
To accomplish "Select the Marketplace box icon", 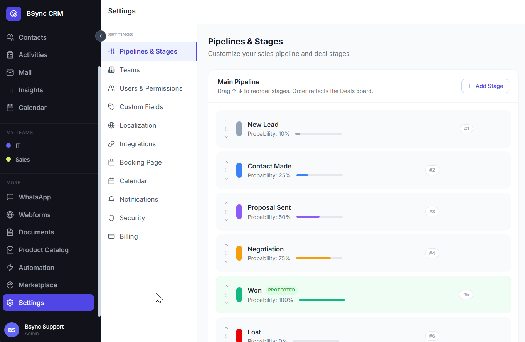I will click(10, 285).
